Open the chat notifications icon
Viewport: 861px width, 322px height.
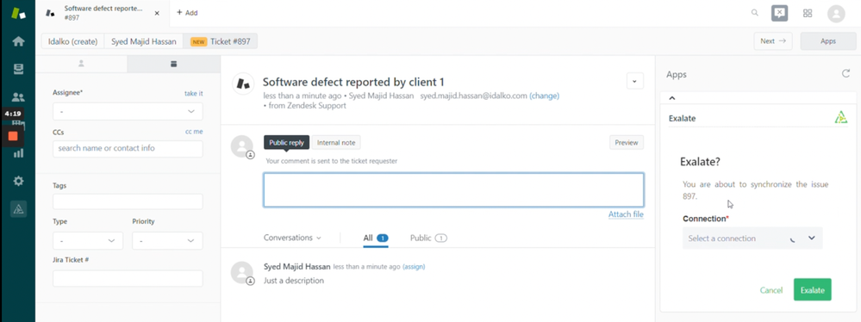click(x=779, y=13)
